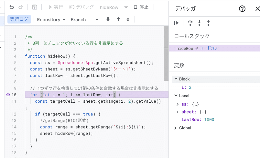This screenshot has height=158, width=260.
Task: Open the Branch dropdown
Action: pos(85,20)
